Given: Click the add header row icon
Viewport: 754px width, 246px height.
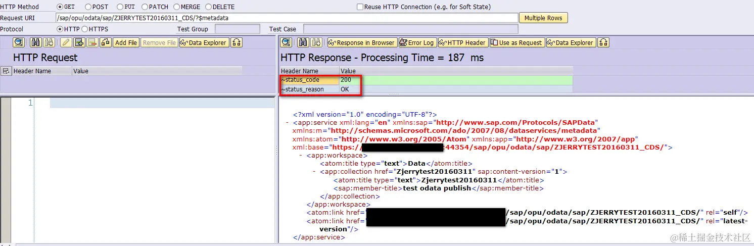Looking at the screenshot, I should point(79,42).
